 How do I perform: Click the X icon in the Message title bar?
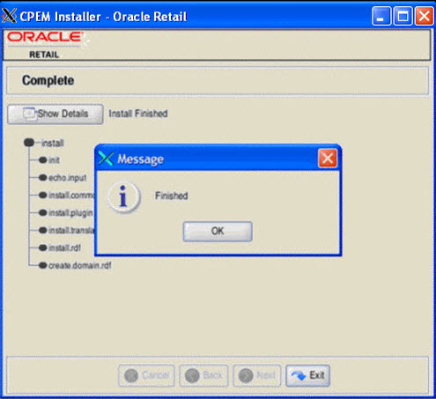tap(106, 159)
